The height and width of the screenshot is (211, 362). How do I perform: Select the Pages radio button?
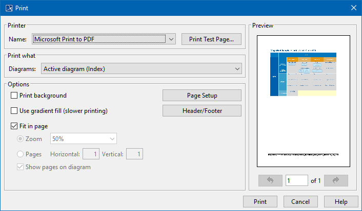click(21, 154)
